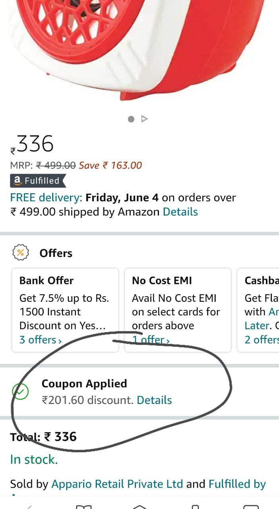Screen dimensions: 279x509
Task: Click the Amazon Fulfilled badge icon
Action: click(17, 181)
